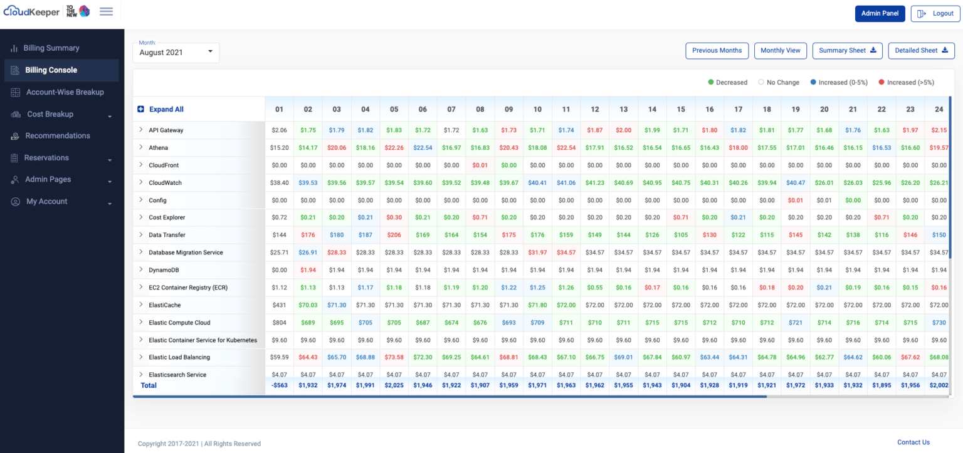
Task: Select the Account-Wise Breakup sidebar icon
Action: pos(14,91)
